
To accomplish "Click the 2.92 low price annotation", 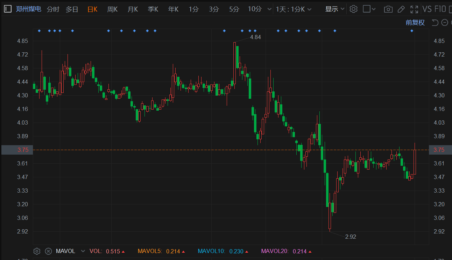I will (x=351, y=237).
